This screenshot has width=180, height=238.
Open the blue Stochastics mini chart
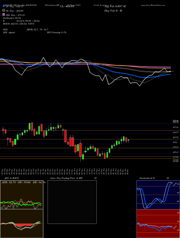tap(158, 195)
